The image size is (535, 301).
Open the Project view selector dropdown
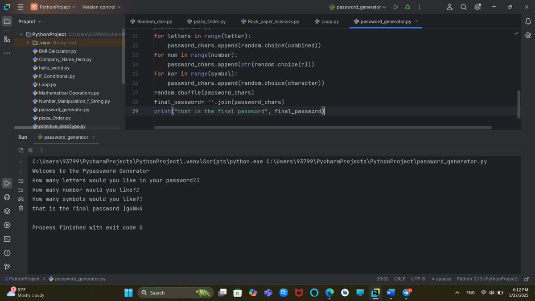[x=29, y=21]
